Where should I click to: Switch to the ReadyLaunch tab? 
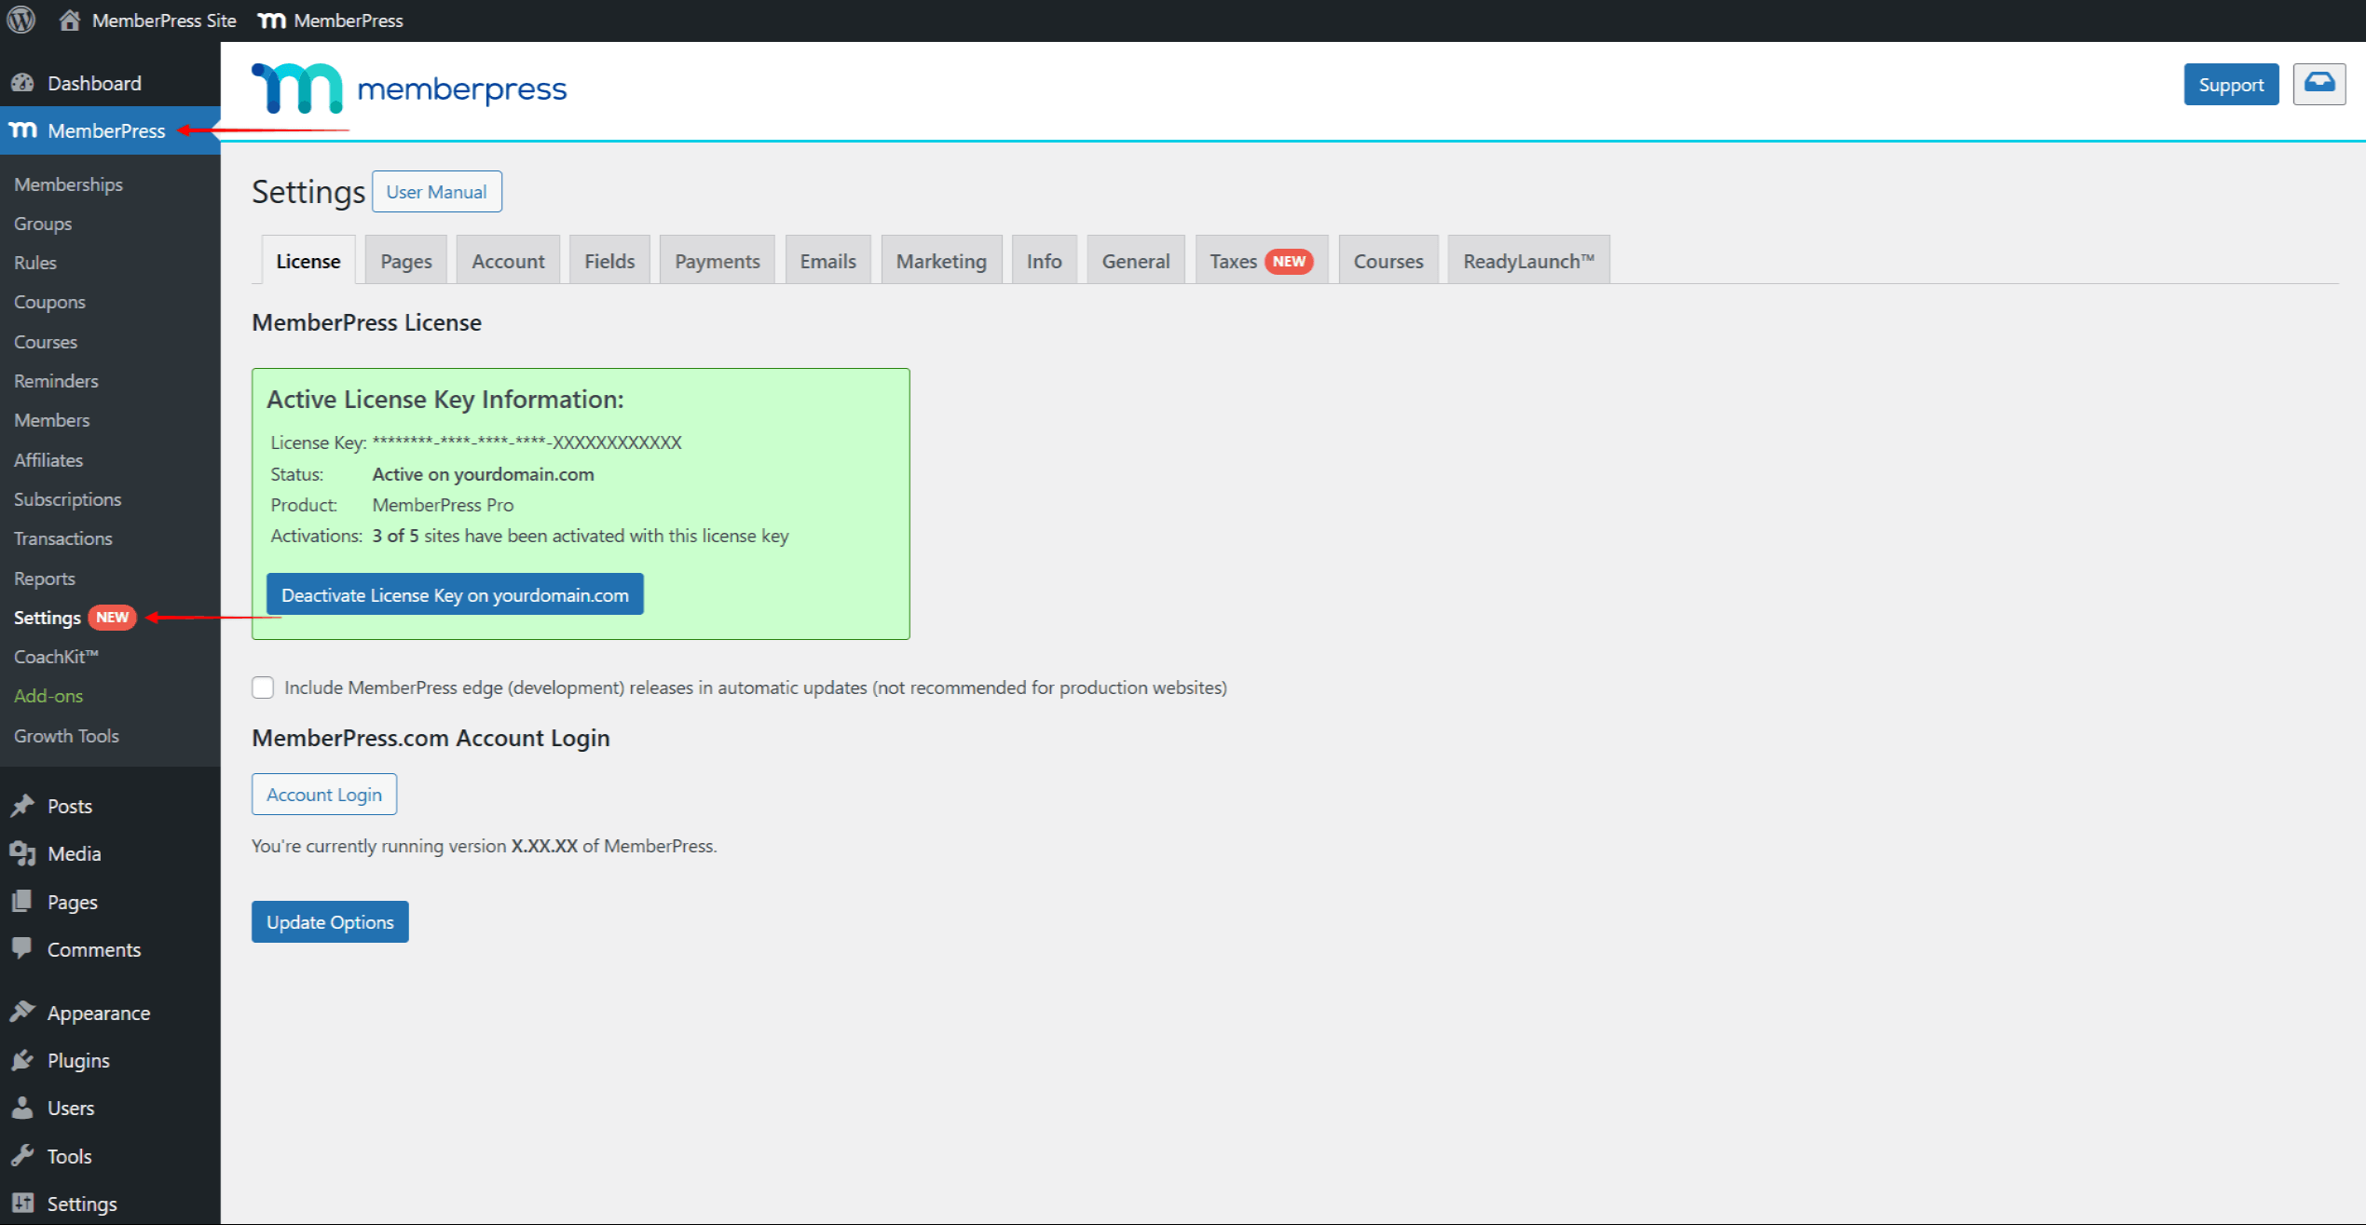tap(1528, 261)
